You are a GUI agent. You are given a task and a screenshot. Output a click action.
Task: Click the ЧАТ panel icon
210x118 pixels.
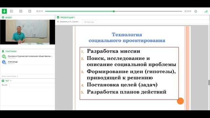[x=3, y=81]
